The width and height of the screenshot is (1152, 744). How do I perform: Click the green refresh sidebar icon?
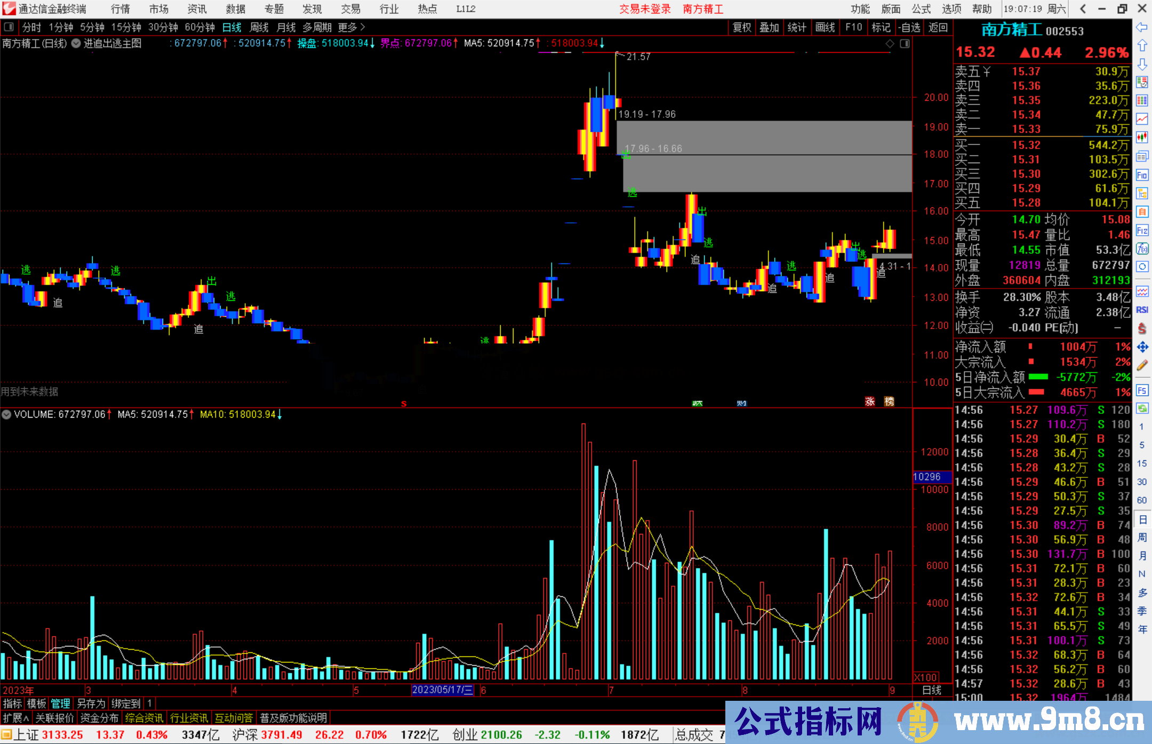point(1142,409)
